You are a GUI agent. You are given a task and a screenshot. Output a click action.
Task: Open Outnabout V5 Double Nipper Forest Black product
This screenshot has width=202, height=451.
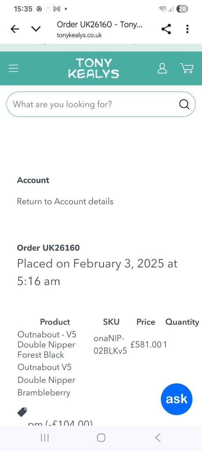click(x=47, y=344)
